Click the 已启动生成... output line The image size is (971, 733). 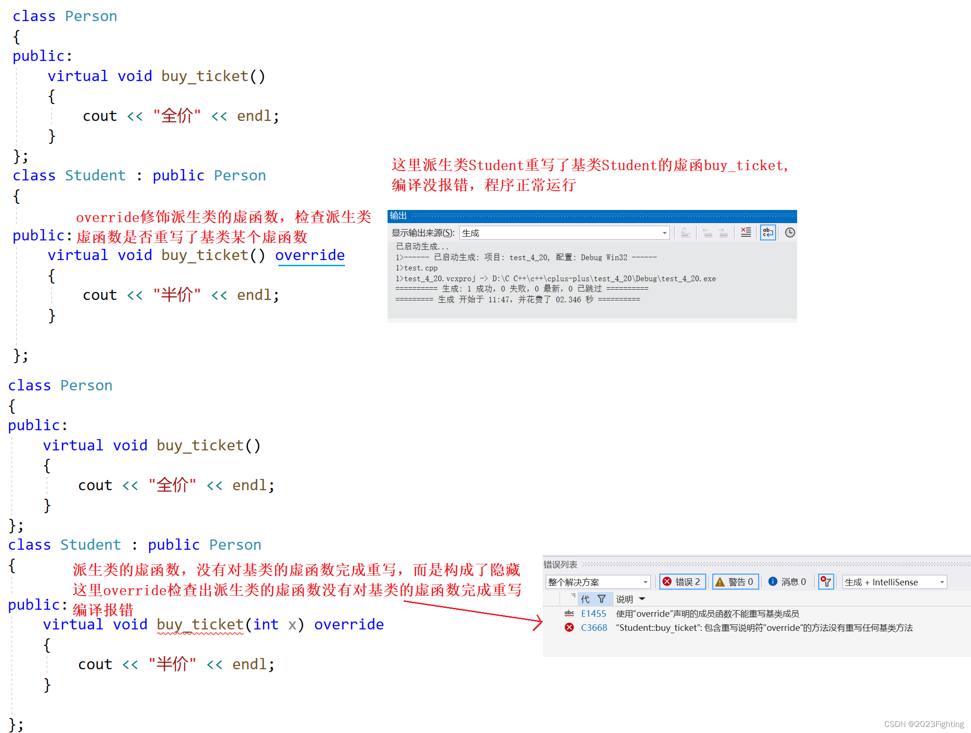tap(422, 247)
